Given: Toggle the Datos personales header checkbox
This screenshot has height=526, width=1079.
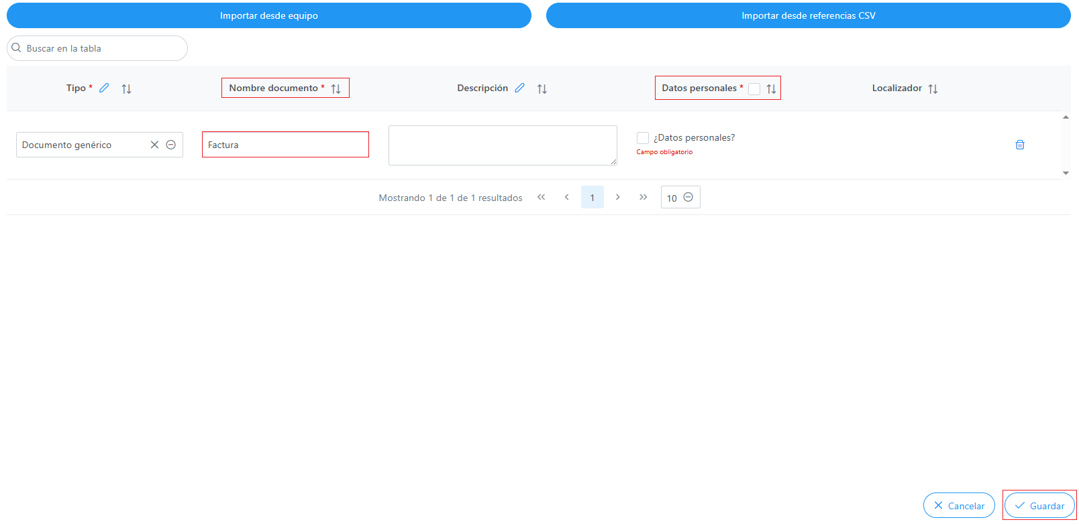Looking at the screenshot, I should (754, 88).
